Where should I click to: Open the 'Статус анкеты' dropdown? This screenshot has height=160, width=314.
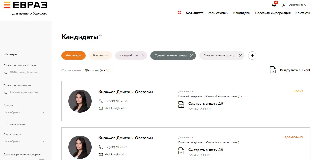[x=24, y=141]
